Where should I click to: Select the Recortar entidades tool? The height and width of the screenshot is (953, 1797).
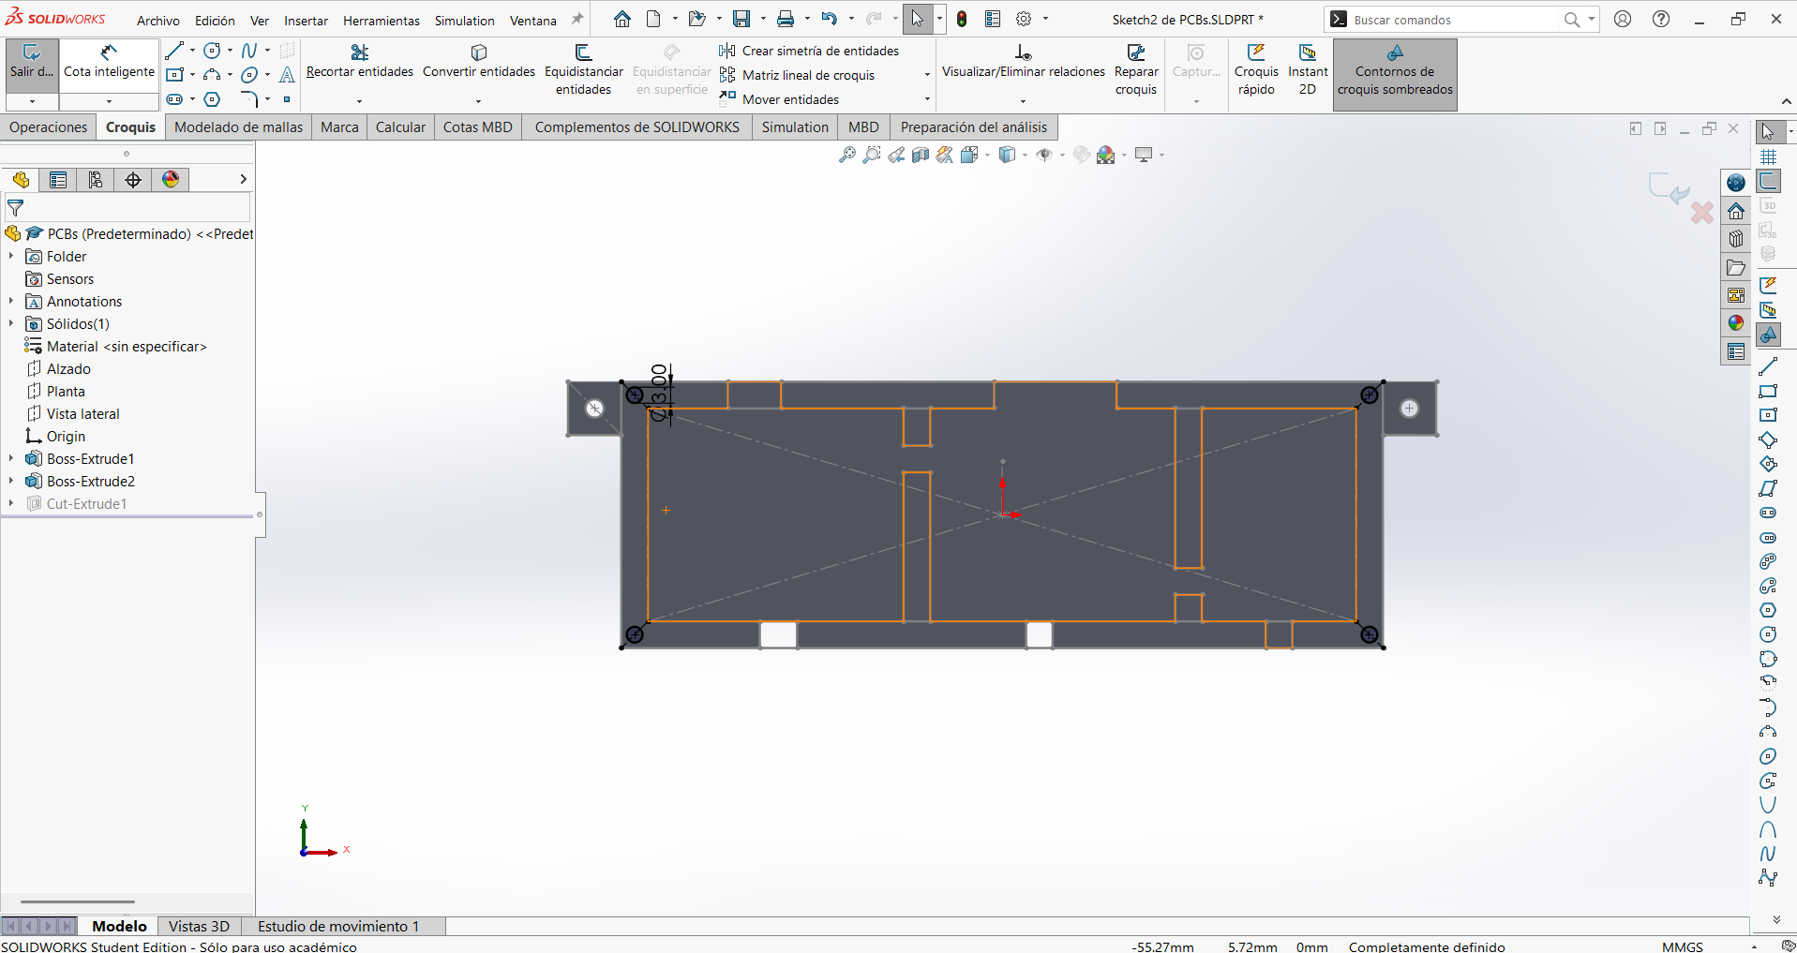pos(360,62)
